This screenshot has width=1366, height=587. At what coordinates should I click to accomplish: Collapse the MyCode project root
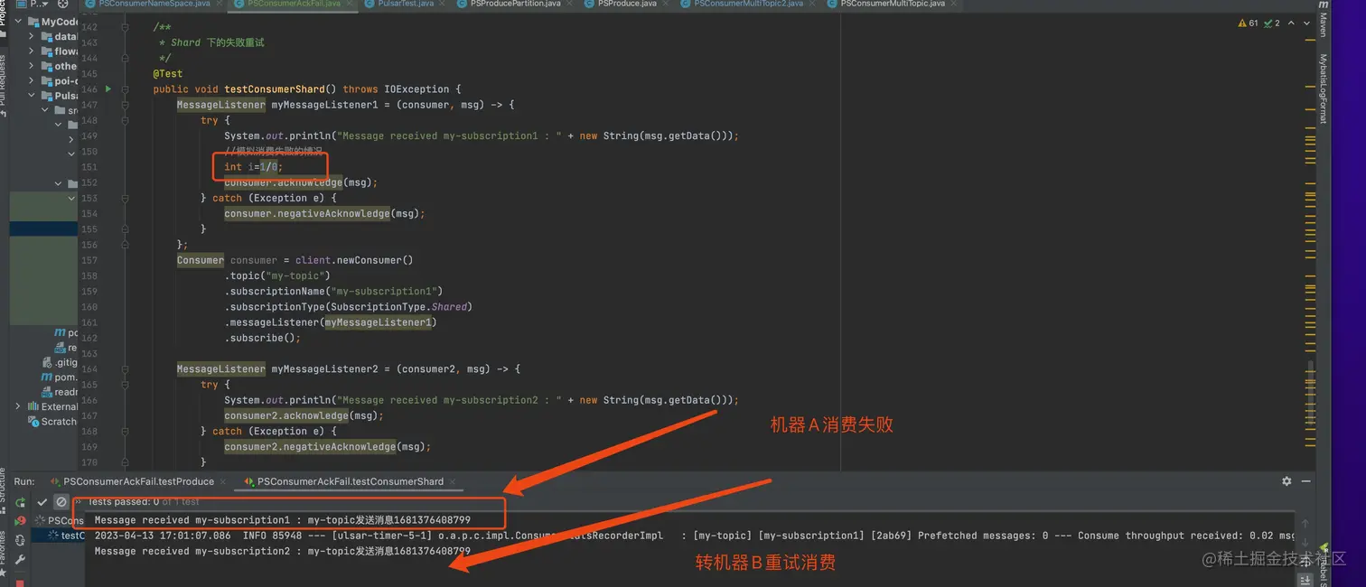click(19, 22)
